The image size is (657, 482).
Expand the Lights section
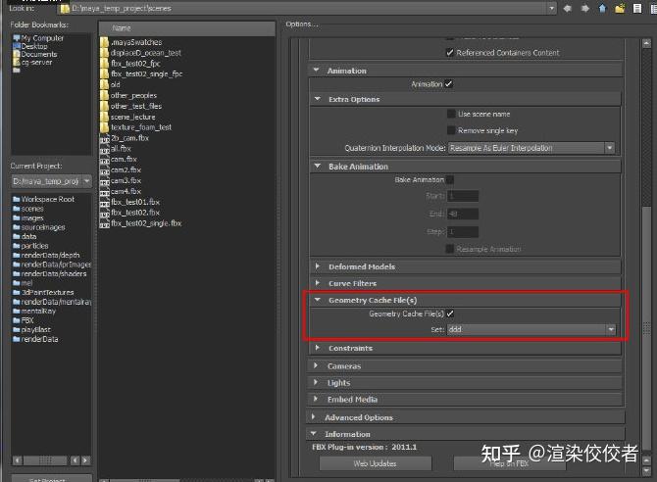(316, 382)
